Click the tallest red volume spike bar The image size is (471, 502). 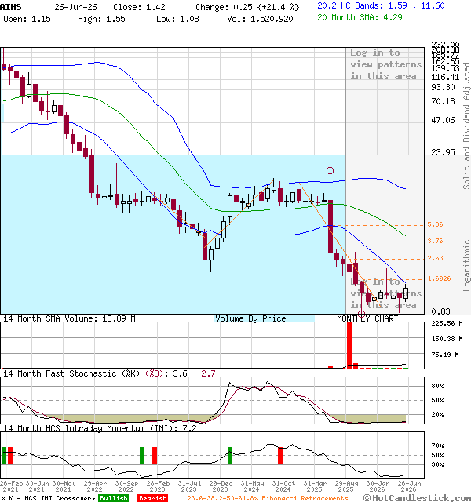[x=349, y=345]
